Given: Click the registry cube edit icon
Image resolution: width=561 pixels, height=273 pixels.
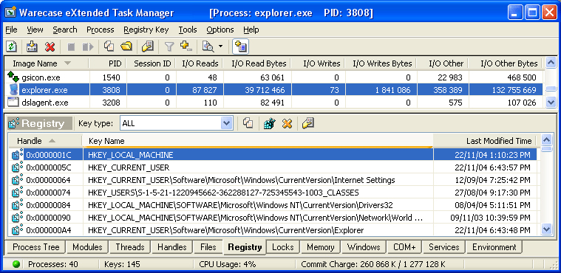Looking at the screenshot, I should pos(269,124).
